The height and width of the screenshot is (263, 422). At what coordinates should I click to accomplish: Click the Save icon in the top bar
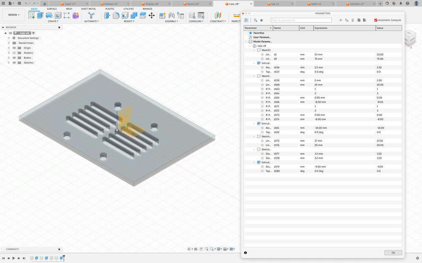19,3
